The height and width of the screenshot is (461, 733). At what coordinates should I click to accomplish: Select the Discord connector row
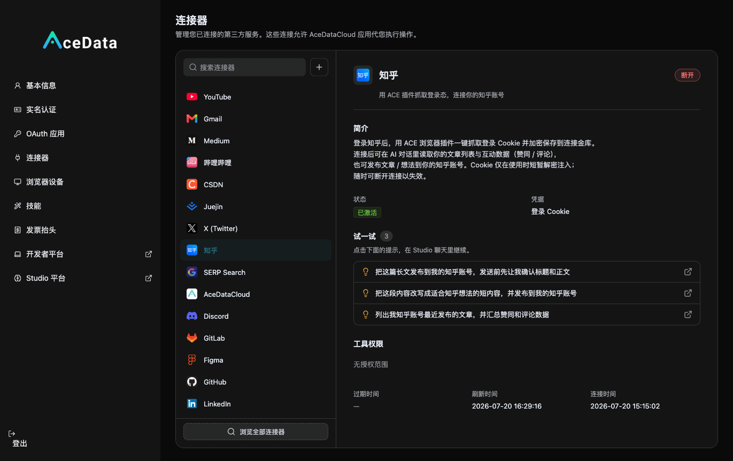point(256,316)
